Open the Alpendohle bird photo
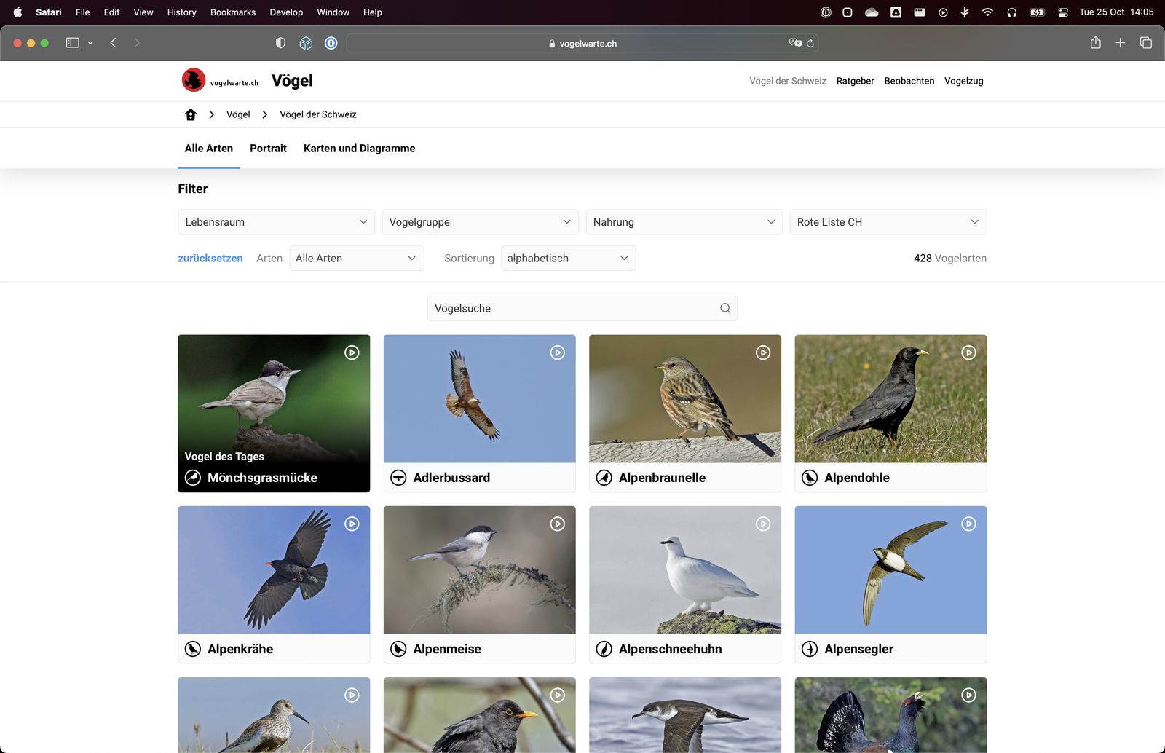This screenshot has height=753, width=1165. 891,399
